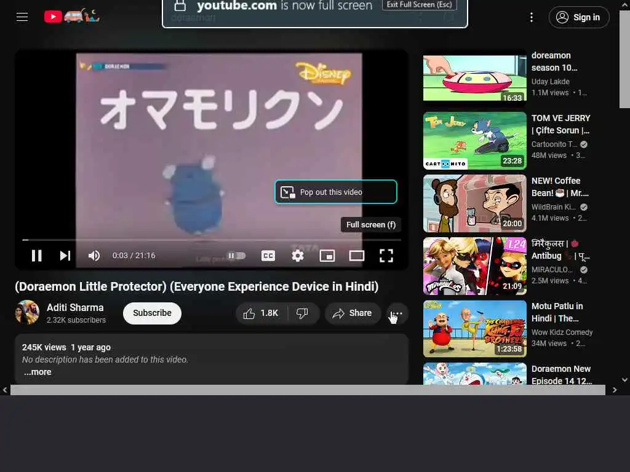The image size is (630, 472).
Task: Open NEW! Coffee Bean Mr. Bean thumbnail
Action: pyautogui.click(x=474, y=203)
